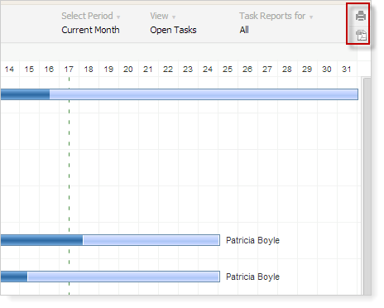Select day 19 in the date header

[108, 69]
